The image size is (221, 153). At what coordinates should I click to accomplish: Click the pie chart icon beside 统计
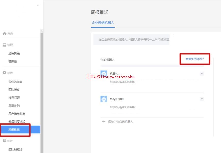point(4,141)
